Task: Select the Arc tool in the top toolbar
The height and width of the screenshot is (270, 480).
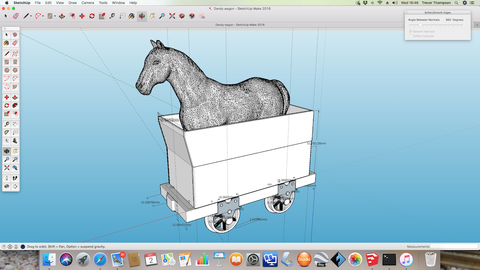Action: [38, 16]
